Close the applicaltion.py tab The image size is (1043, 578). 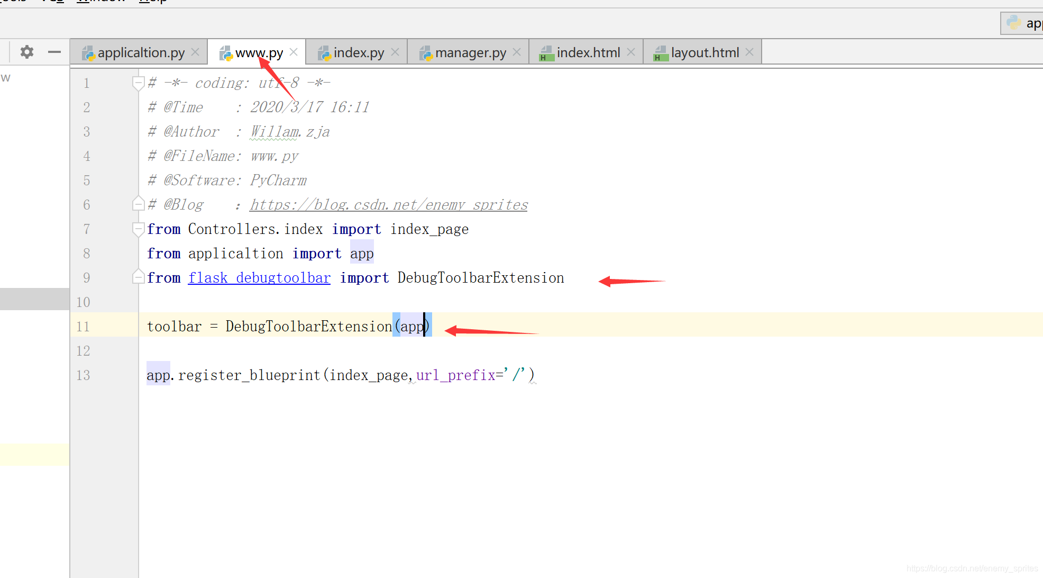pyautogui.click(x=195, y=52)
